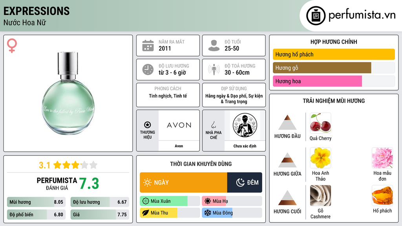Click the pink Hương hoa bar
This screenshot has width=402, height=226.
click(317, 81)
